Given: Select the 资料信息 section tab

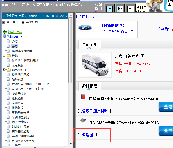Looking at the screenshot, I should click(90, 86).
